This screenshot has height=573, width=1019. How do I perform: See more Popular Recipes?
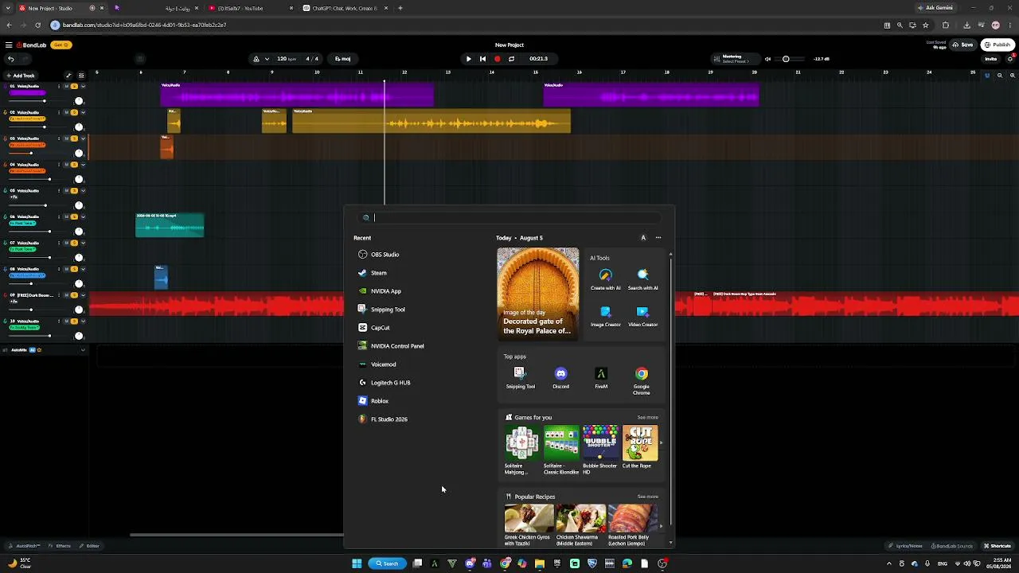coord(647,497)
